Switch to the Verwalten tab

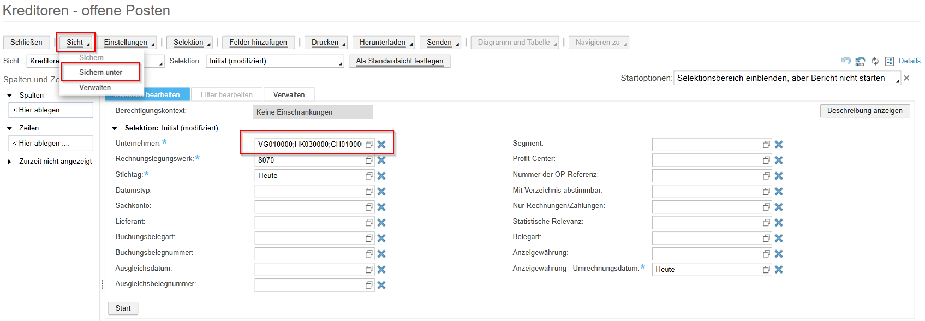click(x=289, y=94)
